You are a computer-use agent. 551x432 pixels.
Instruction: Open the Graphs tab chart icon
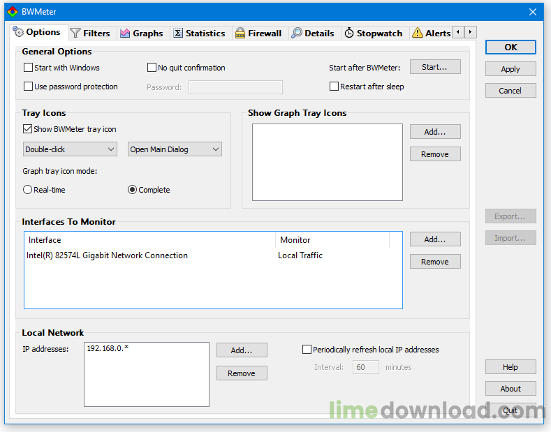pyautogui.click(x=126, y=33)
